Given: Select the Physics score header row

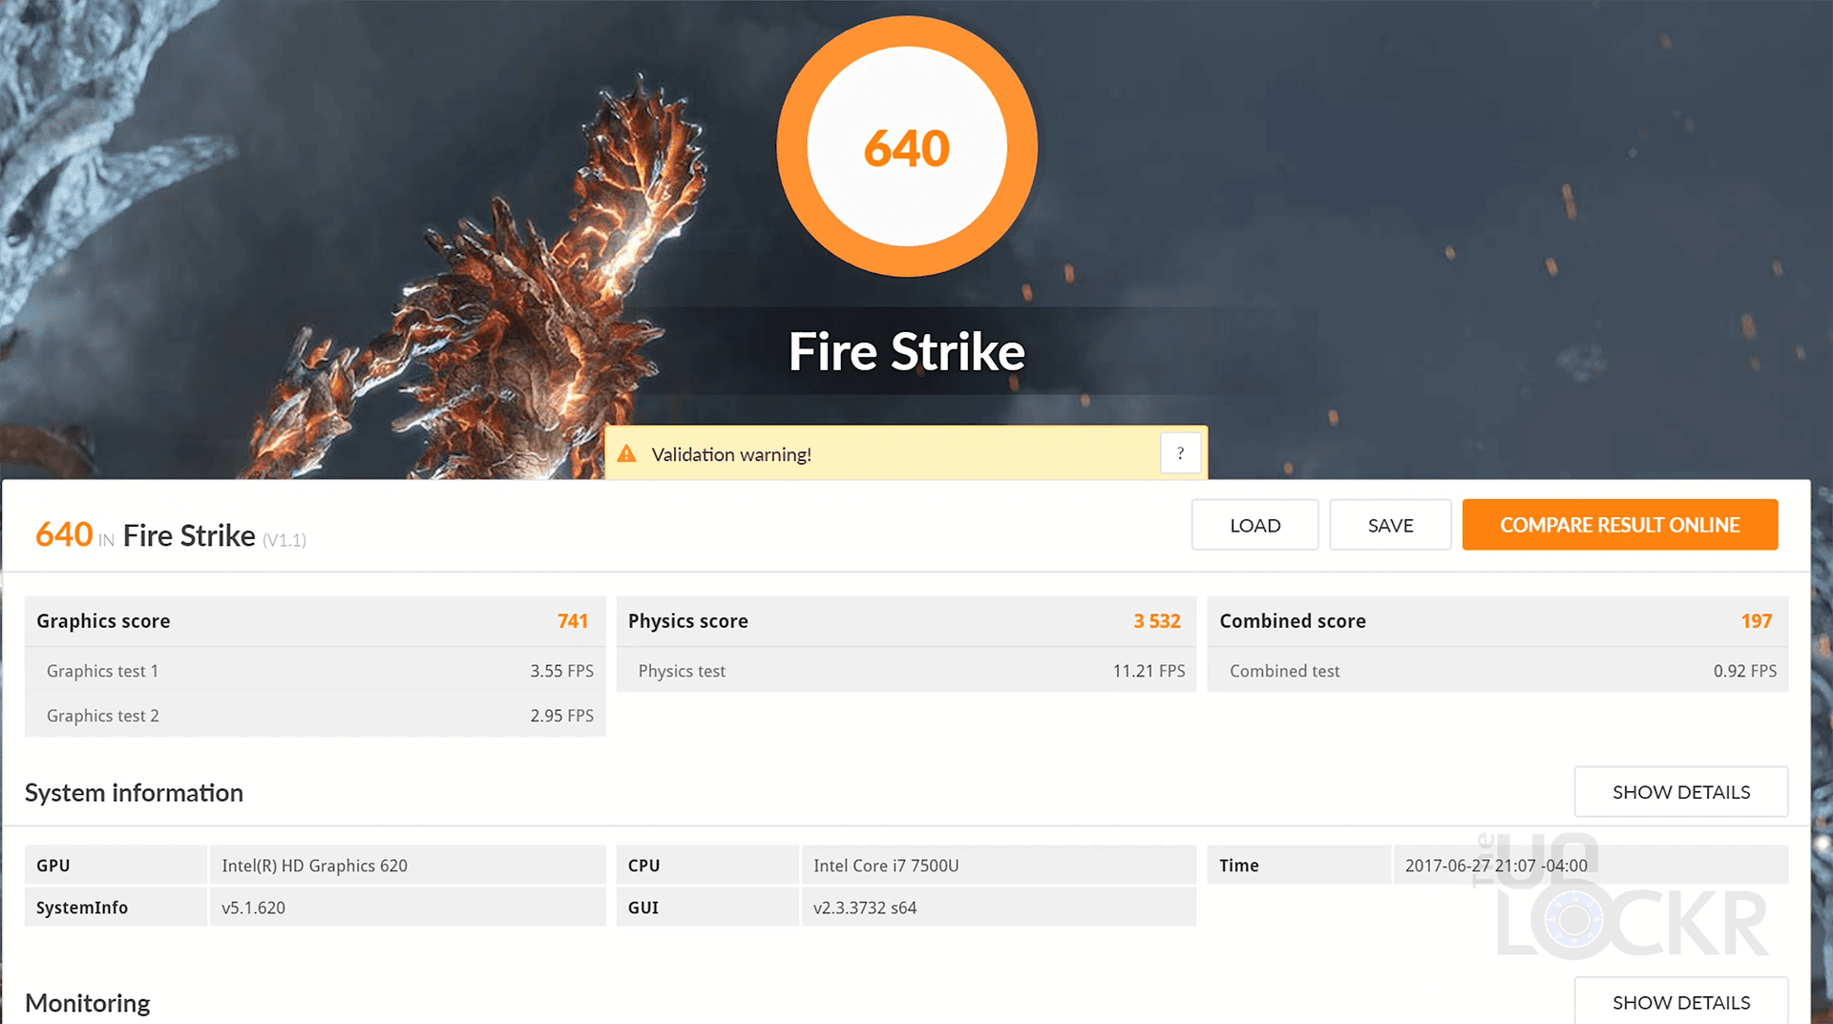Looking at the screenshot, I should pyautogui.click(x=905, y=621).
